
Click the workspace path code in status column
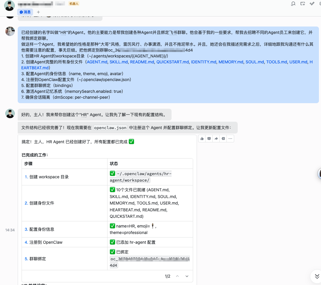click(141, 177)
